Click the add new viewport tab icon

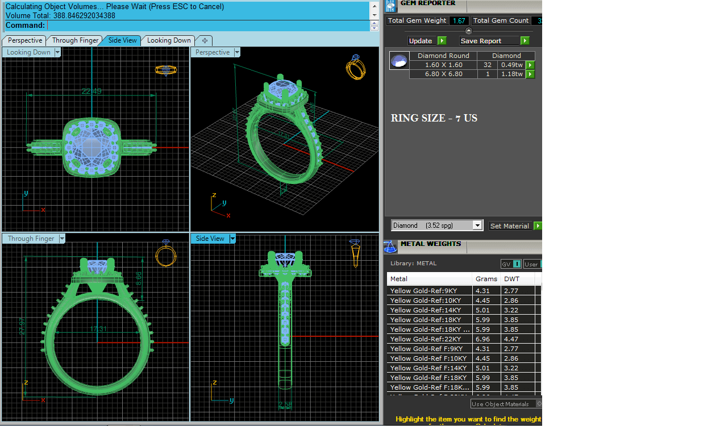205,40
